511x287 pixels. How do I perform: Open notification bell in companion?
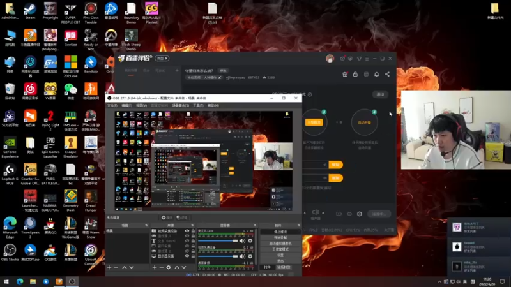(x=376, y=74)
